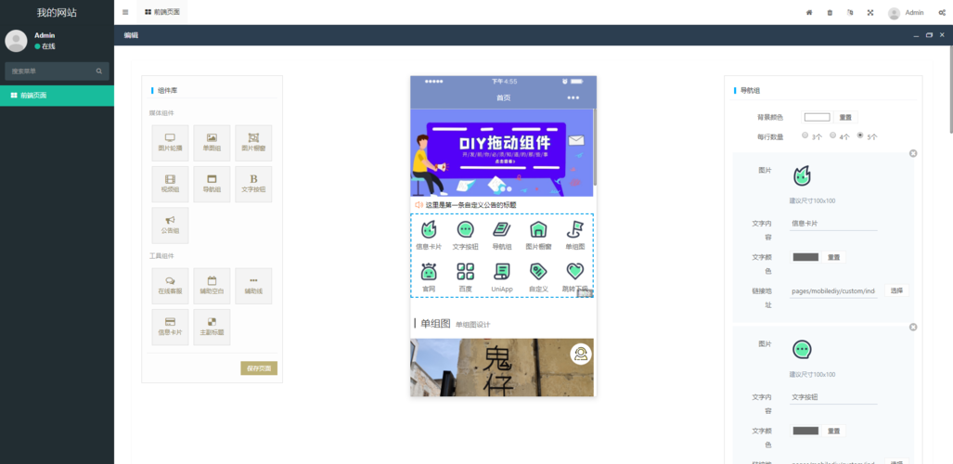Add the 视频组 video component

pos(170,185)
